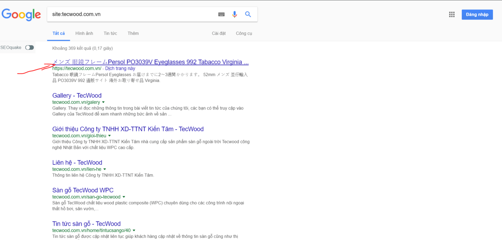Open Cài đặt settings menu
The height and width of the screenshot is (240, 502).
[x=219, y=33]
